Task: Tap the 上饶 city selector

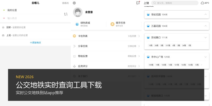Action: pyautogui.click(x=146, y=3)
